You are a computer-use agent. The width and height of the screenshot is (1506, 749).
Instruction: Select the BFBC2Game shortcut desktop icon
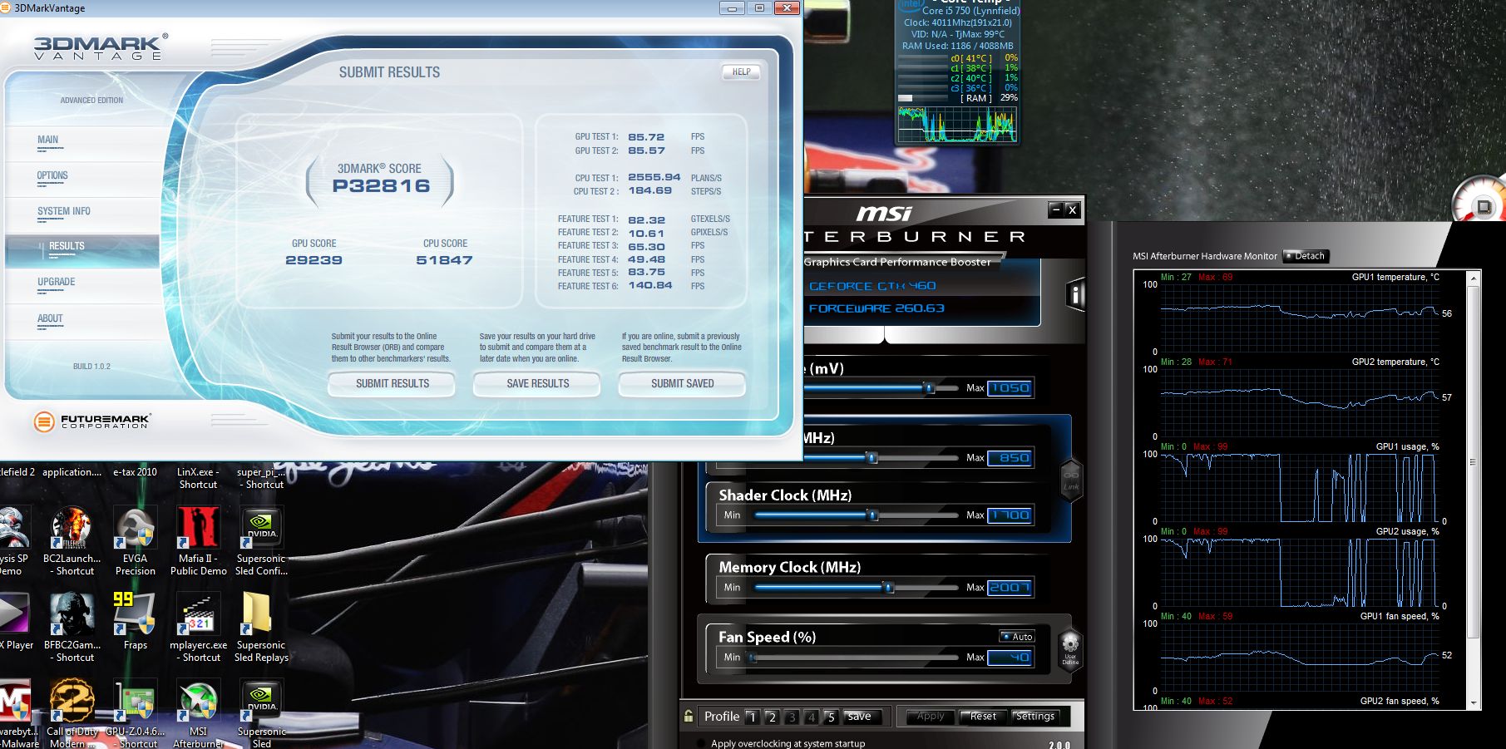pyautogui.click(x=72, y=627)
